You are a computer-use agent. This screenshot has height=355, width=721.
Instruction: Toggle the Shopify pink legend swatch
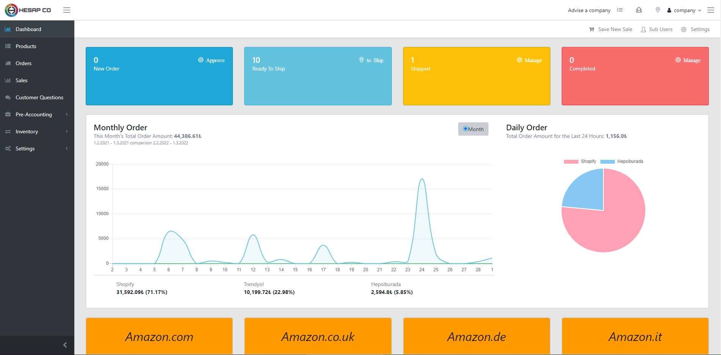tap(571, 161)
